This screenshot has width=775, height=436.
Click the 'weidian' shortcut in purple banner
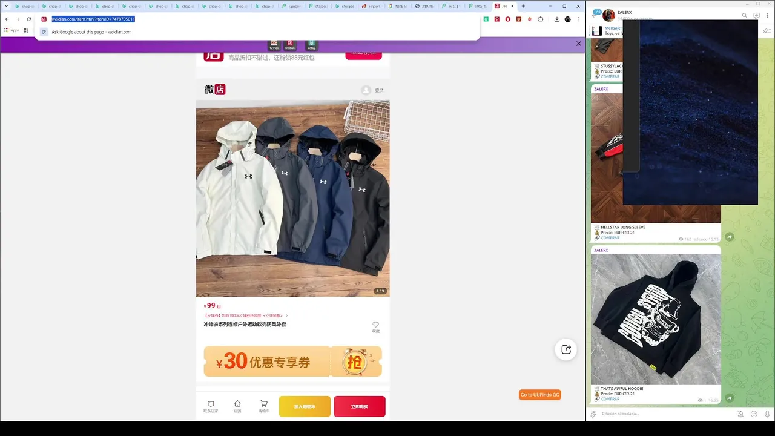290,45
